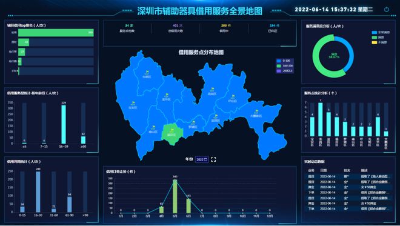Viewport: 400px width, 226px height.
Task: Click the 深圳市辅助器具借用服务全景地图 title
Action: [200, 11]
